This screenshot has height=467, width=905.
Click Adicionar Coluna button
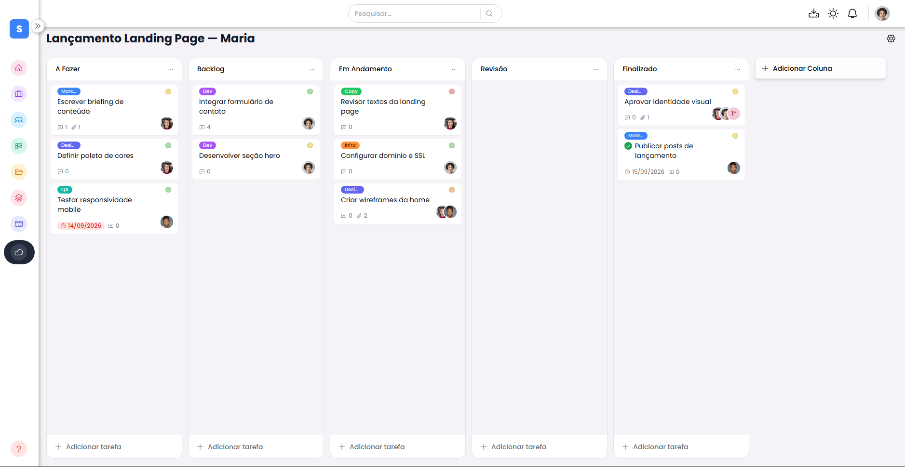tap(821, 68)
